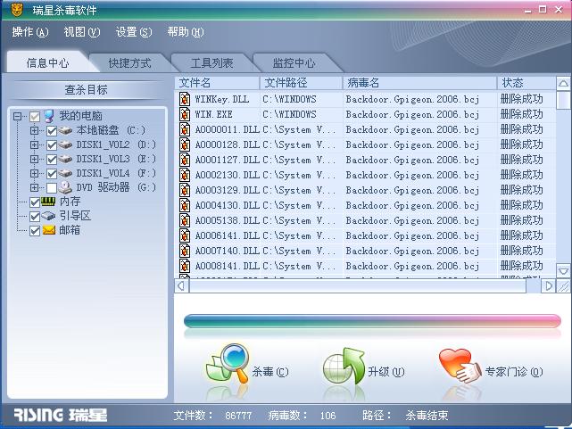Click infected file icon for A0006141.DLL
Image resolution: width=572 pixels, height=429 pixels.
click(185, 235)
